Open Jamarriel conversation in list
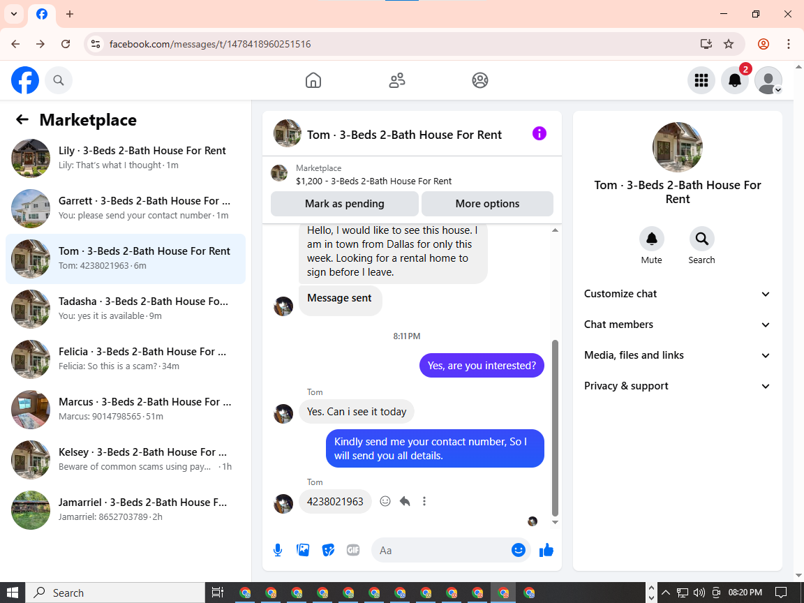Screen dimensions: 804x603 point(126,510)
